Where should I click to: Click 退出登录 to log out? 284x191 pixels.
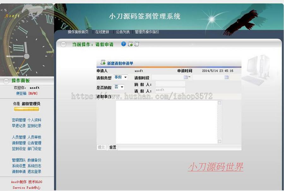[34, 172]
